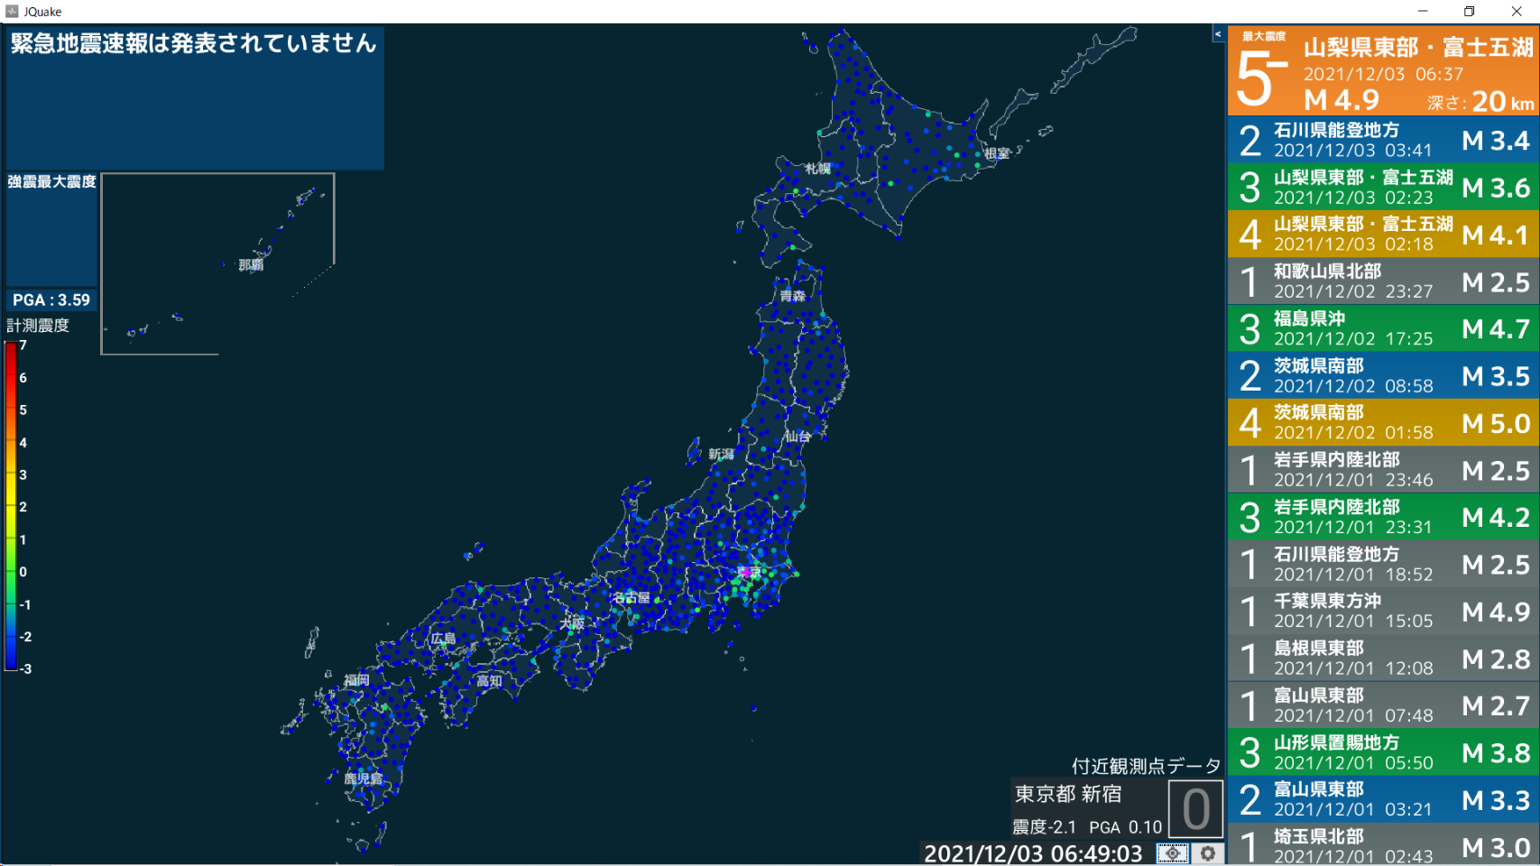This screenshot has width=1540, height=866.
Task: Click the 千葉県東方沖 M 4.9 entry
Action: [x=1383, y=611]
